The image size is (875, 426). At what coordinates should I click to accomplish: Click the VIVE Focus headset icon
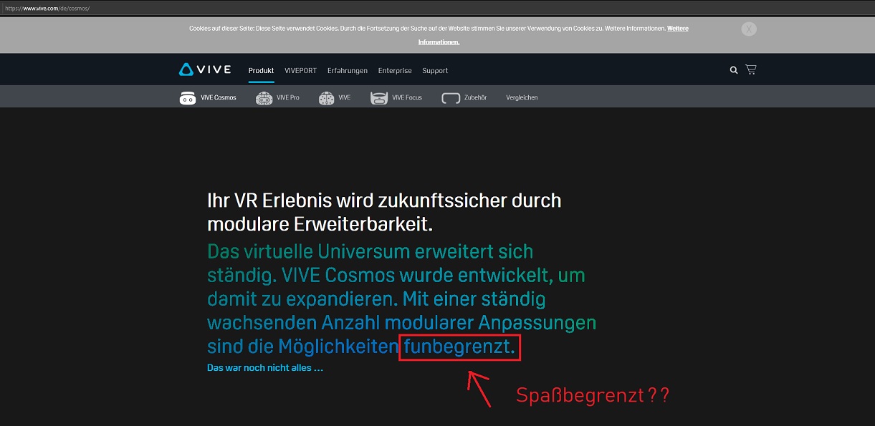379,98
